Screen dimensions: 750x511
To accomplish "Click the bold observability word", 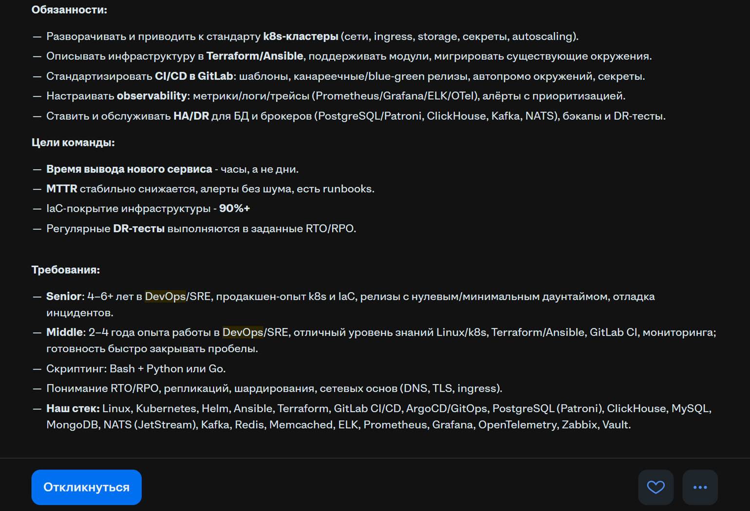I will pyautogui.click(x=152, y=96).
